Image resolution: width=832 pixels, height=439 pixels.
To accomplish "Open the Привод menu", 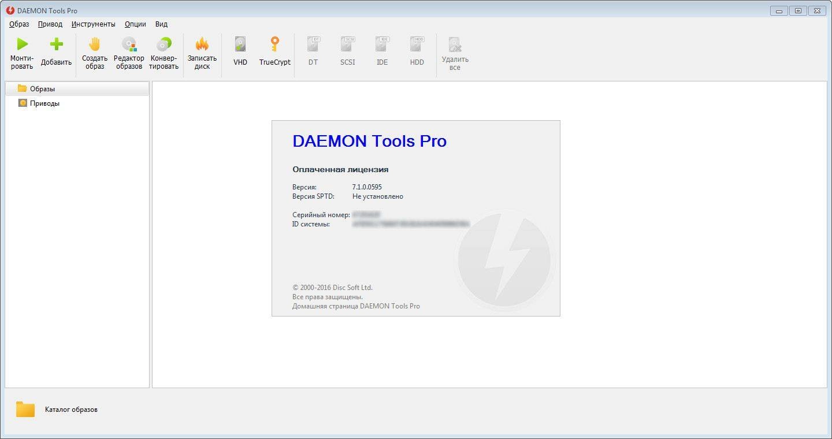I will click(x=50, y=24).
